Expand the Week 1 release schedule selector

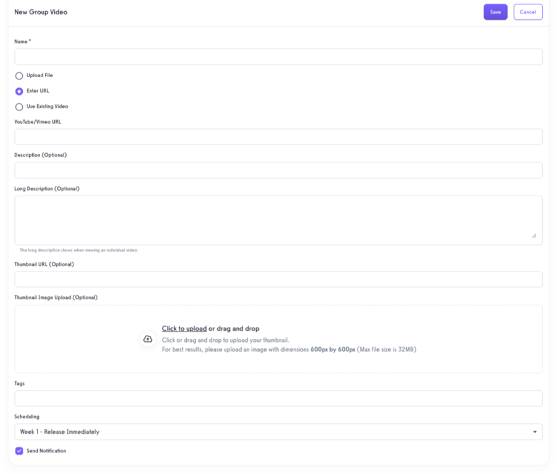click(278, 431)
